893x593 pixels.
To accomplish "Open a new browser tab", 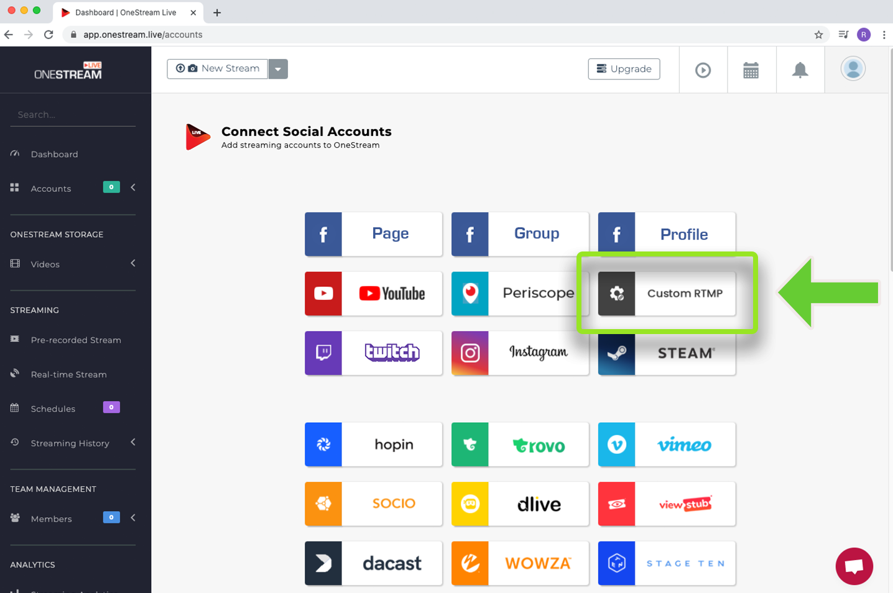I will pos(217,12).
